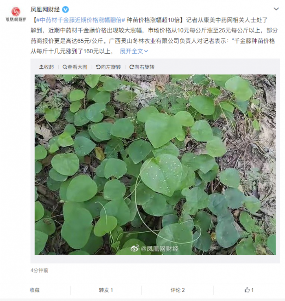Bookmark the post with 收藏
Image resolution: width=285 pixels, height=301 pixels.
point(35,290)
